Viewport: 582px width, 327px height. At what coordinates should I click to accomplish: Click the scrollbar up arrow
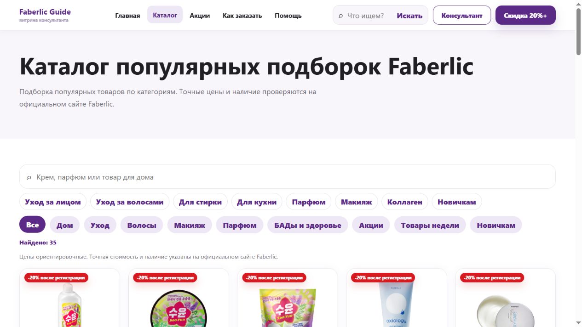click(x=578, y=4)
